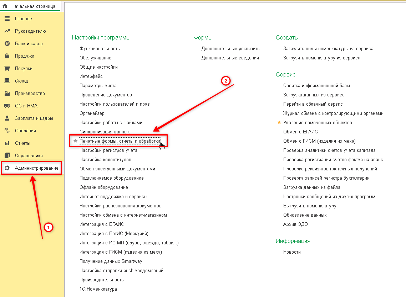
Task: Click Загрузить виды номенклатуры из сервиса
Action: pos(328,48)
